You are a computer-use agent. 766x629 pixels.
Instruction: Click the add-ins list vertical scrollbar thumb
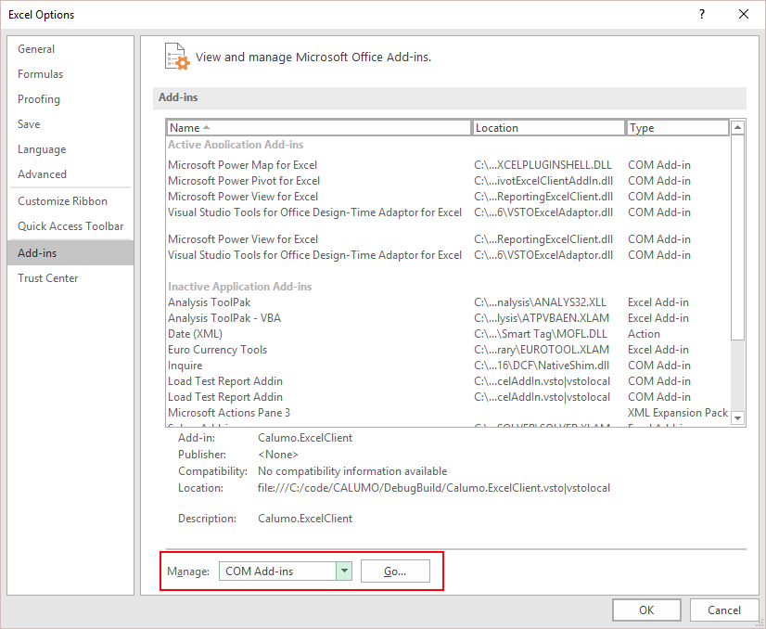click(x=737, y=237)
